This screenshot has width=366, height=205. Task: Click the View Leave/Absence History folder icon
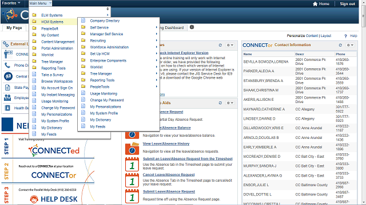click(132, 148)
